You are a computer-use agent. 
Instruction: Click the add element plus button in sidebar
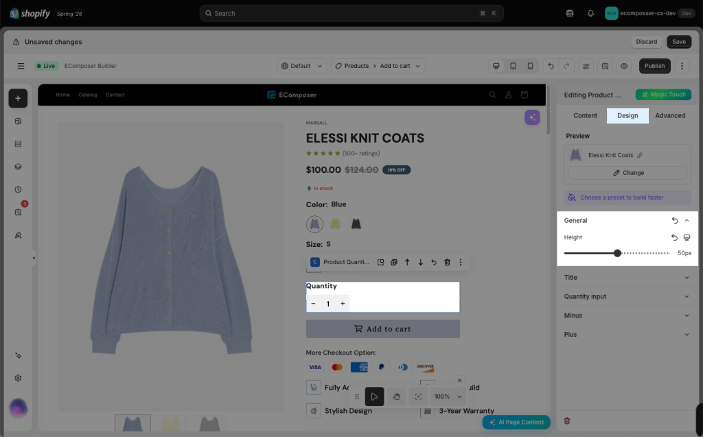click(18, 98)
